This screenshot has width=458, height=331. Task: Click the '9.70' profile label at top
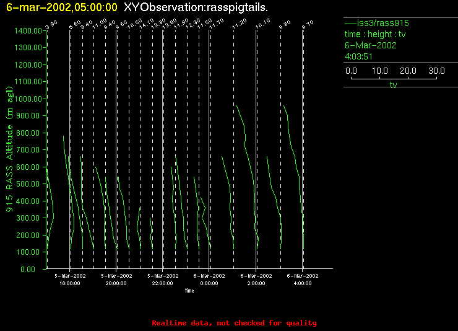[x=308, y=25]
